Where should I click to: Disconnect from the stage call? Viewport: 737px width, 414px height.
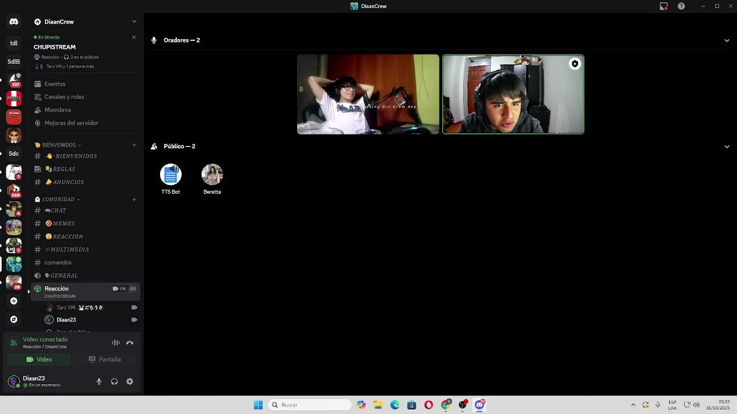pyautogui.click(x=130, y=343)
